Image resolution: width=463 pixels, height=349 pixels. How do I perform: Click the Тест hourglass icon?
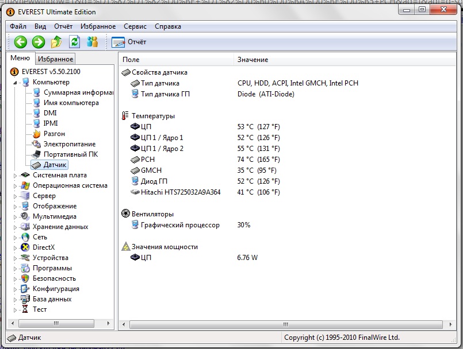pyautogui.click(x=25, y=309)
